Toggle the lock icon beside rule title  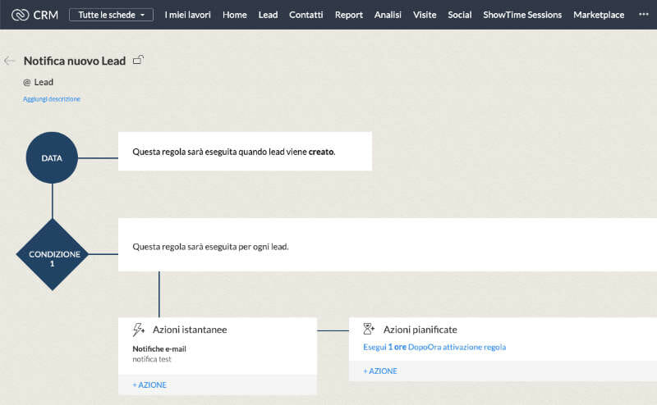(x=138, y=60)
